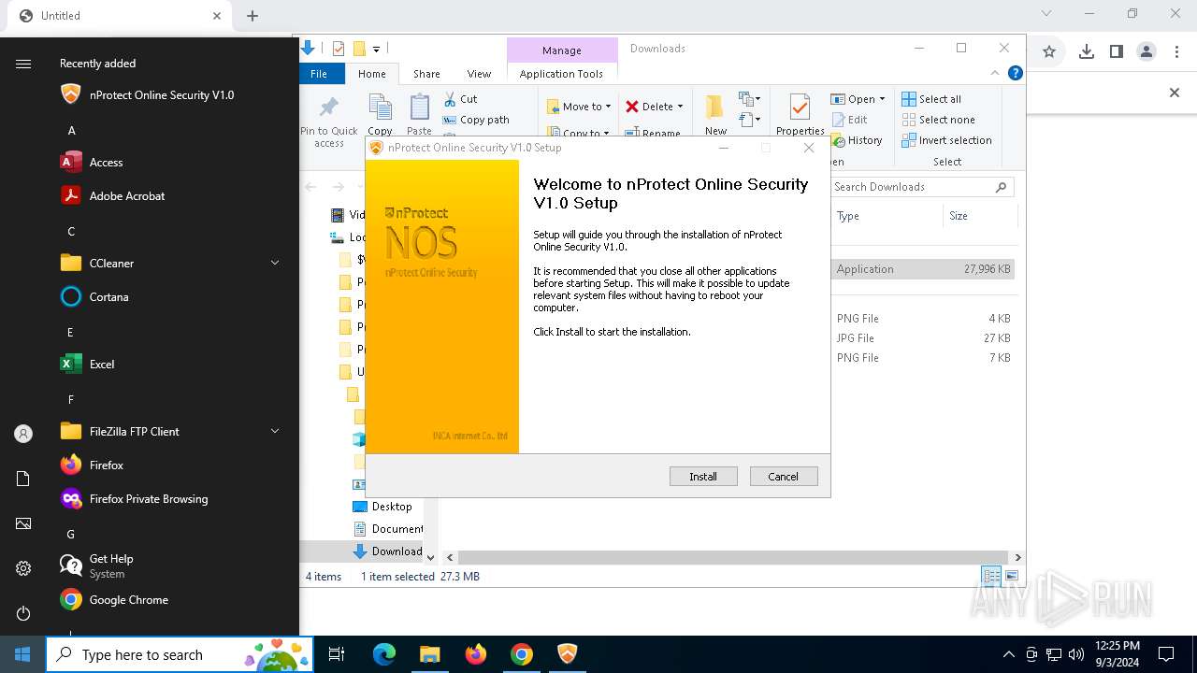Screen dimensions: 1197x673
Task: Click the Copy icon in Explorer ribbon
Action: click(380, 114)
